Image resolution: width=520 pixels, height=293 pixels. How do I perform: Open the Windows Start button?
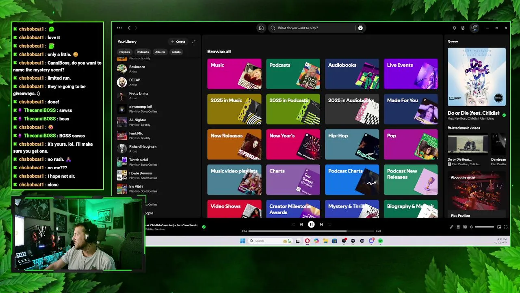coord(243,241)
